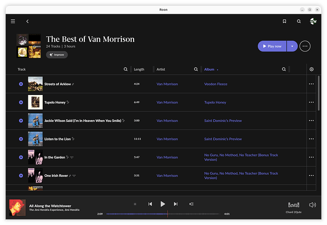Viewport: 327px width, 225px height.
Task: Click the track list vertical scrollbar
Action: coord(318,93)
